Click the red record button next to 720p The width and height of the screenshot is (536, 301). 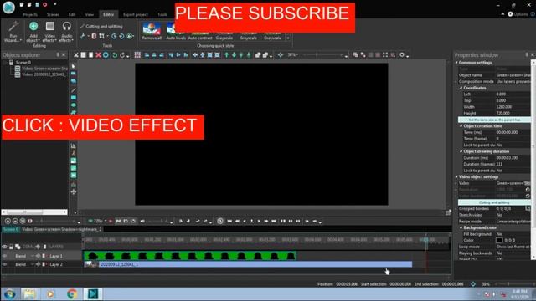click(111, 221)
